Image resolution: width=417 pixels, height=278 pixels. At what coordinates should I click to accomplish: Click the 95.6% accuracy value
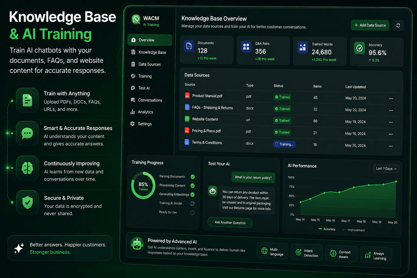tap(377, 53)
